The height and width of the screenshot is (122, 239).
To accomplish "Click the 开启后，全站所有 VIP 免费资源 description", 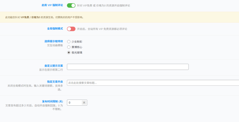I will click(x=102, y=29).
